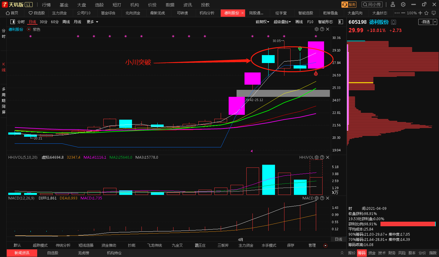The image size is (439, 257).
Task: Click the screen cast monitor icon
Action: click(434, 13)
